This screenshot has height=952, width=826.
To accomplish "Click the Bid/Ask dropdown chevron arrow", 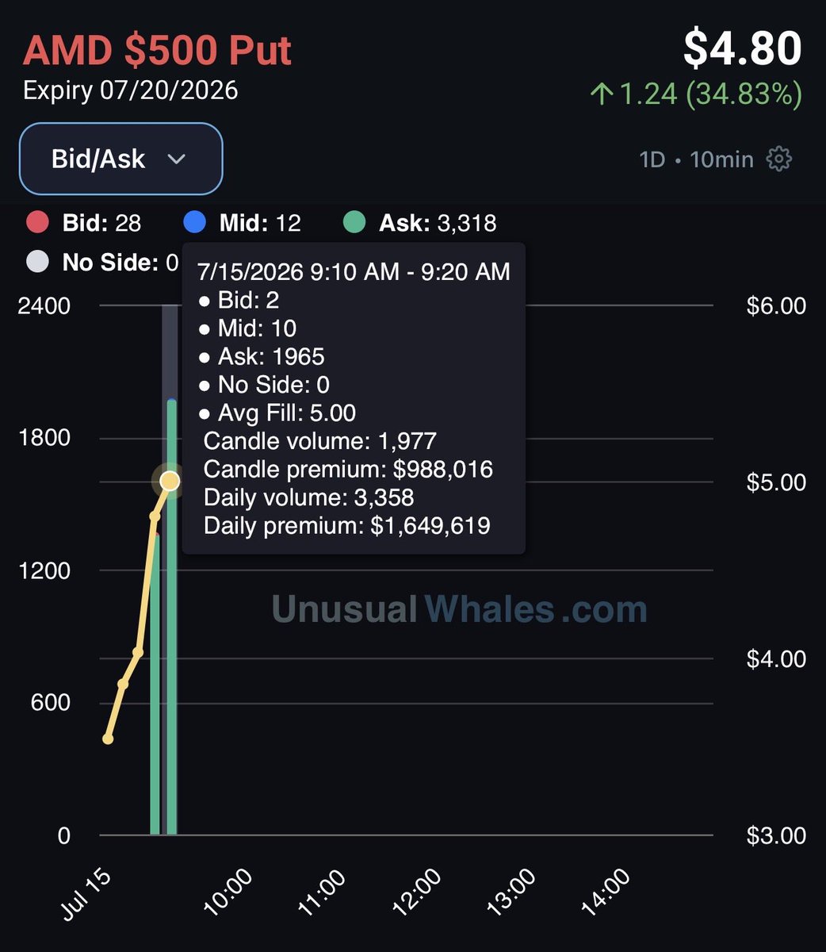I will coord(177,159).
